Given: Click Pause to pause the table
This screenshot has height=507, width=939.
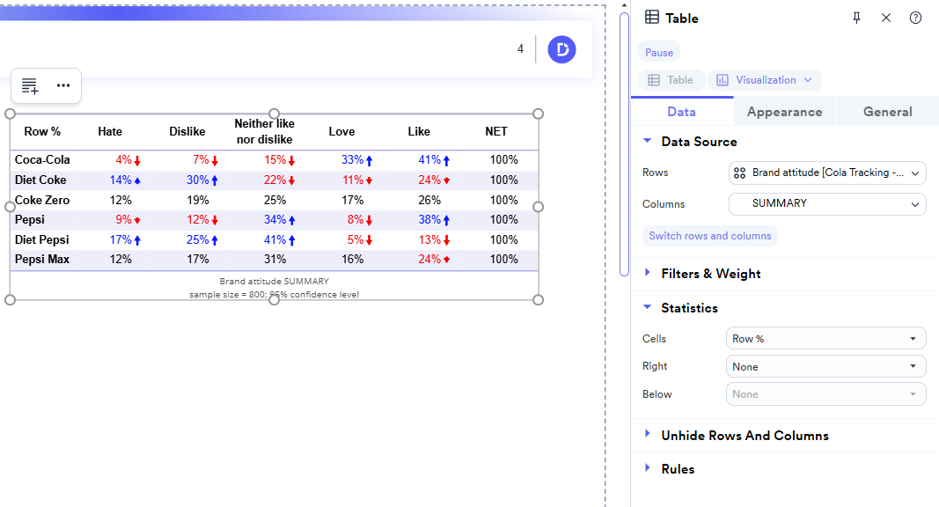Looking at the screenshot, I should (658, 52).
